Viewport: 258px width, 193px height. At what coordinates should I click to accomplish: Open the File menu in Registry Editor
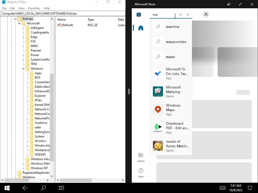tap(4, 8)
